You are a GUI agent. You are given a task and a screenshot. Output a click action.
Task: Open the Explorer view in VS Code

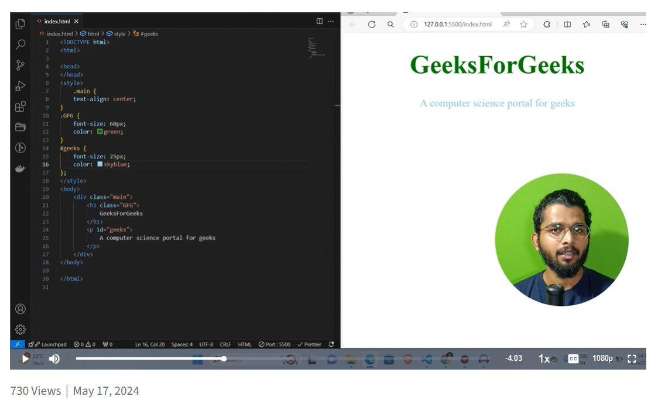tap(20, 24)
